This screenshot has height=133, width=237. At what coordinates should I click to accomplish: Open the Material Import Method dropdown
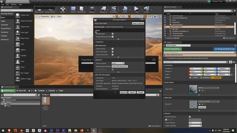pyautogui.click(x=120, y=66)
